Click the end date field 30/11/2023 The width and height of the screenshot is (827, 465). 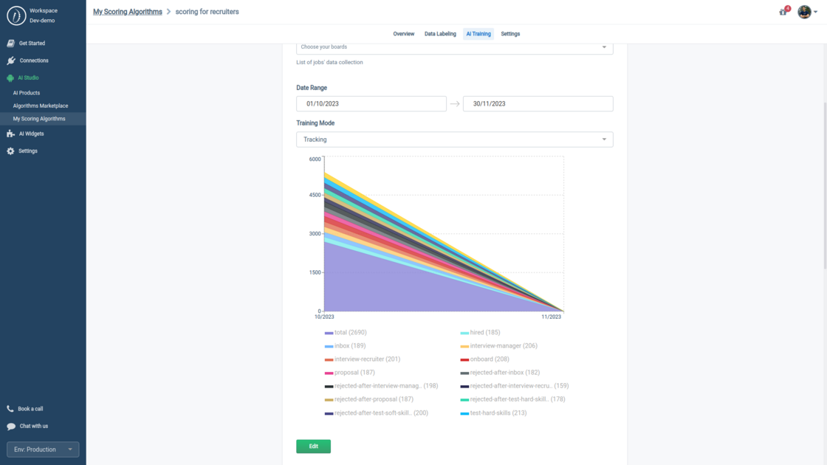coord(538,104)
